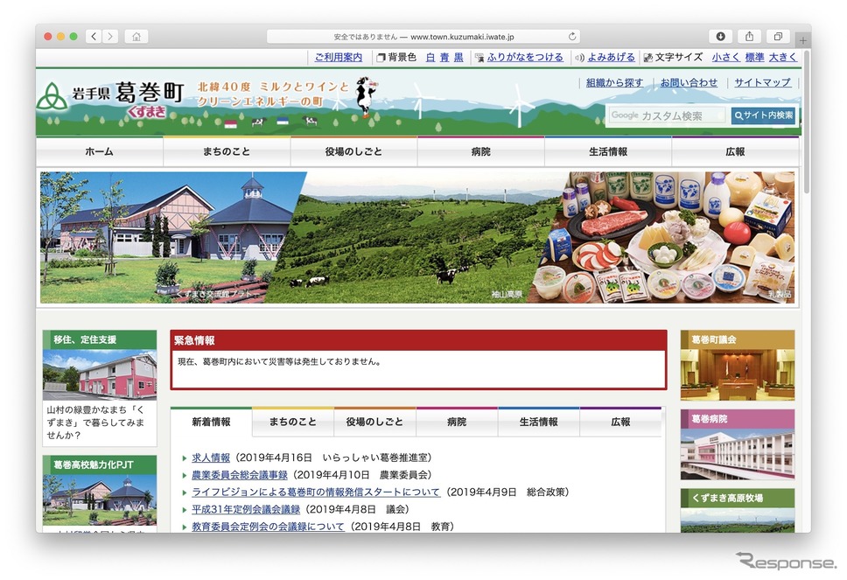
Task: Open 広報 in the main navigation
Action: click(735, 151)
